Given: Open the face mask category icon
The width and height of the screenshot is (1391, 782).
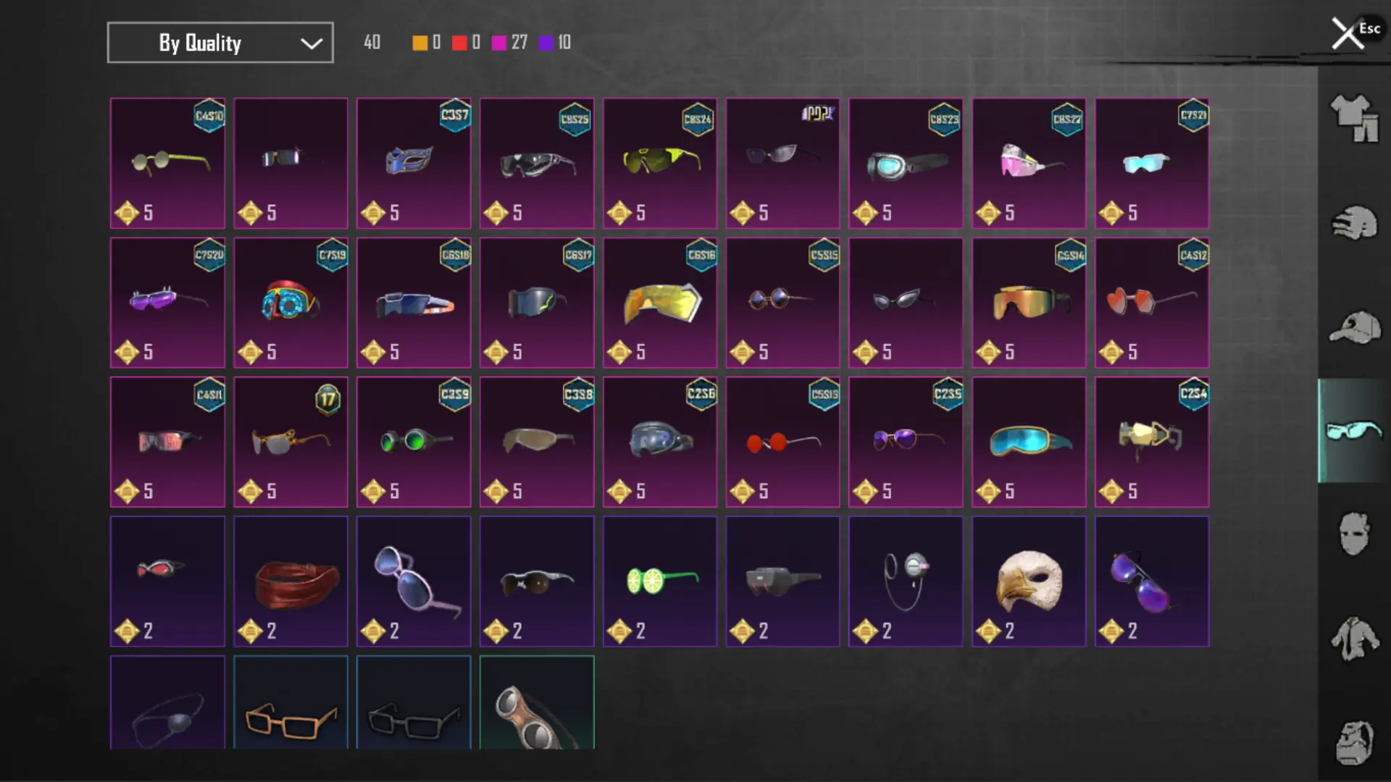Looking at the screenshot, I should click(1354, 534).
